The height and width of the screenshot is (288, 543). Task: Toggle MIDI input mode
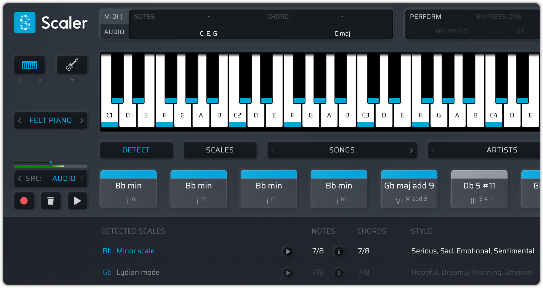point(114,17)
